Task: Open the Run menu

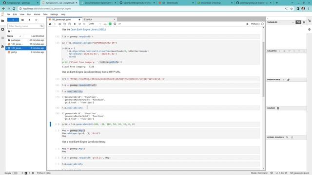Action: (x=29, y=15)
